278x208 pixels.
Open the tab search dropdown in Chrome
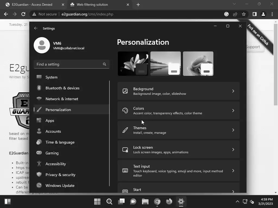point(234,4)
